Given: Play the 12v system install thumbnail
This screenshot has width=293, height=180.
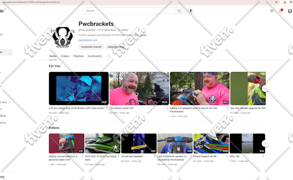Looking at the screenshot, I should (139, 88).
